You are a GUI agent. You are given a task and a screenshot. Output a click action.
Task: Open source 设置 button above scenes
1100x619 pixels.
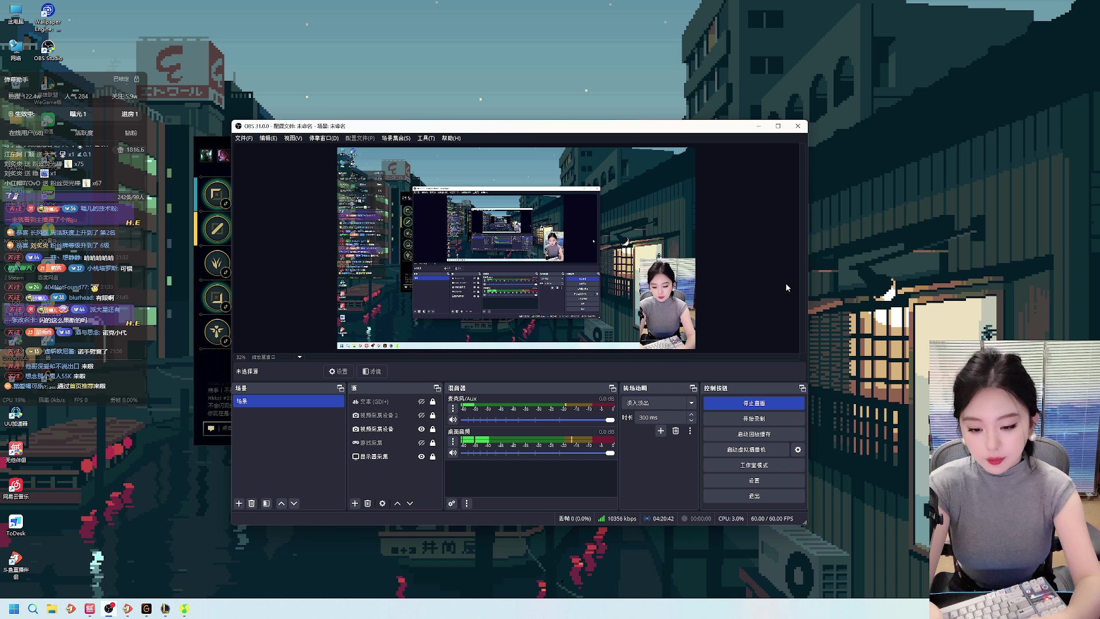point(338,371)
